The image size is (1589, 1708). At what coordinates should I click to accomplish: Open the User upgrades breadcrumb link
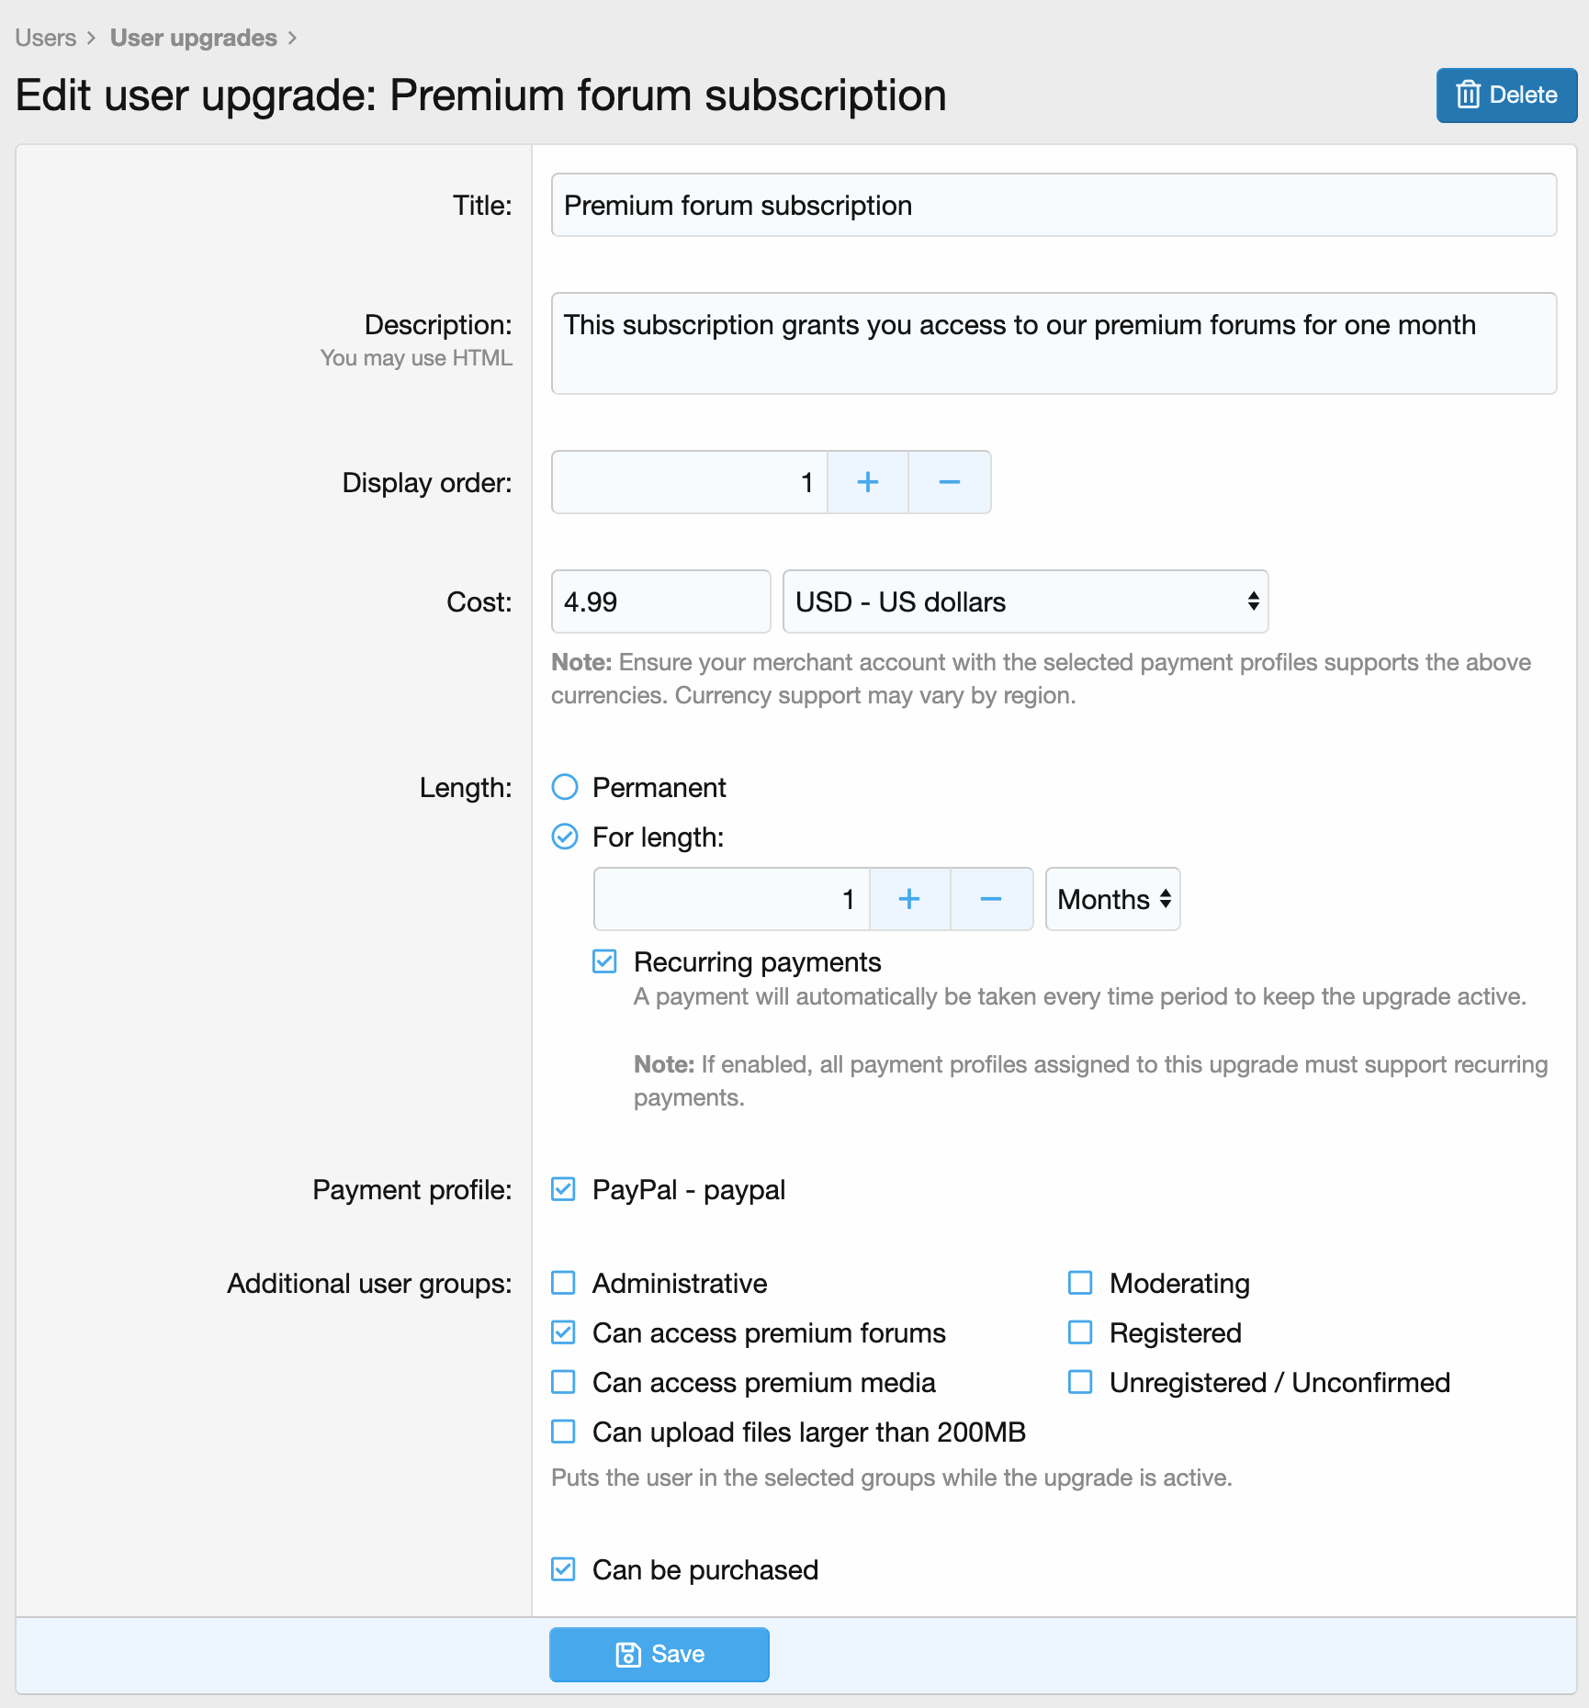point(193,38)
